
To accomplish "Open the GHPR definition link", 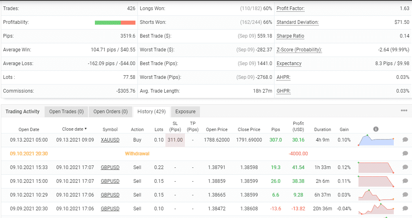I will (x=283, y=91).
